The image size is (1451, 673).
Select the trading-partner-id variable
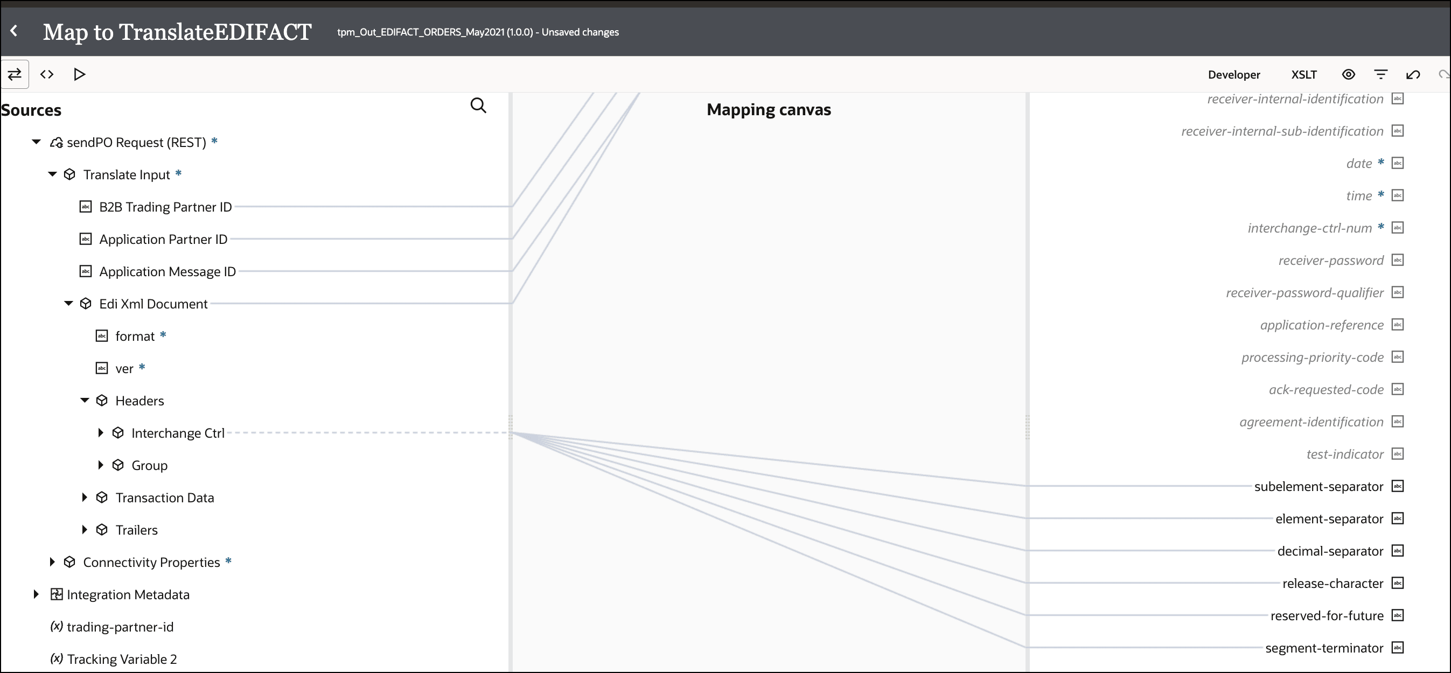point(120,627)
